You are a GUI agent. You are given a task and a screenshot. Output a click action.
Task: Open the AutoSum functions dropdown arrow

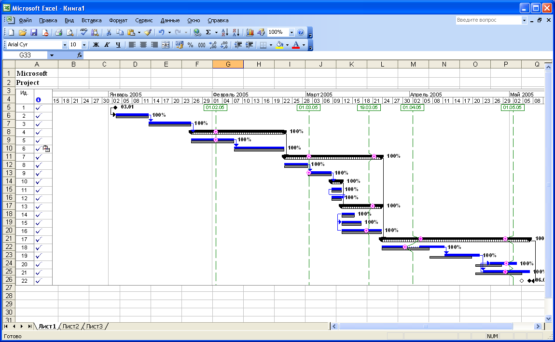216,32
